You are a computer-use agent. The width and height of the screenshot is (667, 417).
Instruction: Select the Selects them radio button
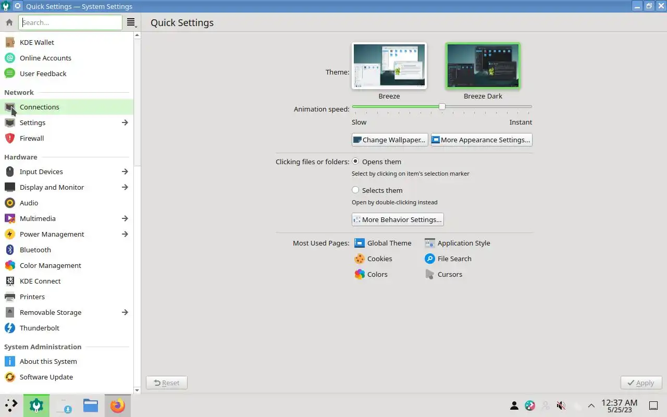coord(355,190)
